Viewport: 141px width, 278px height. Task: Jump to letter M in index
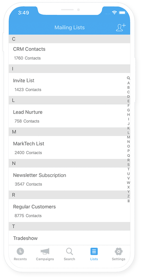tap(128, 137)
